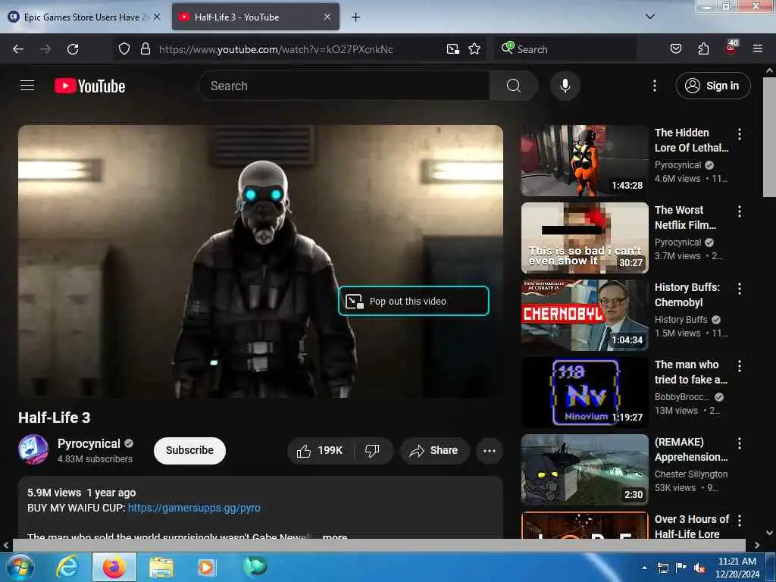Image resolution: width=776 pixels, height=582 pixels.
Task: Click the YouTube search magnifier button
Action: click(x=513, y=86)
